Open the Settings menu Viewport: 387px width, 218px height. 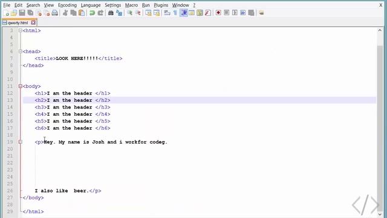click(x=113, y=5)
